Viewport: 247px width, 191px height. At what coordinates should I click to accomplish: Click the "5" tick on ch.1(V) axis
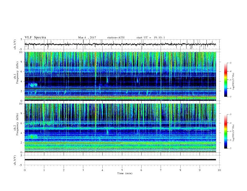22,40
